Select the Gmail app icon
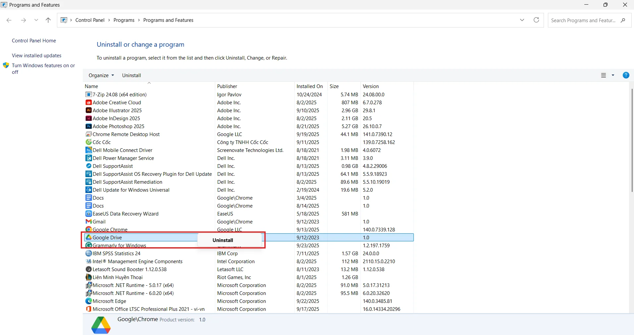Screen dimensions: 634x335 click(x=89, y=221)
